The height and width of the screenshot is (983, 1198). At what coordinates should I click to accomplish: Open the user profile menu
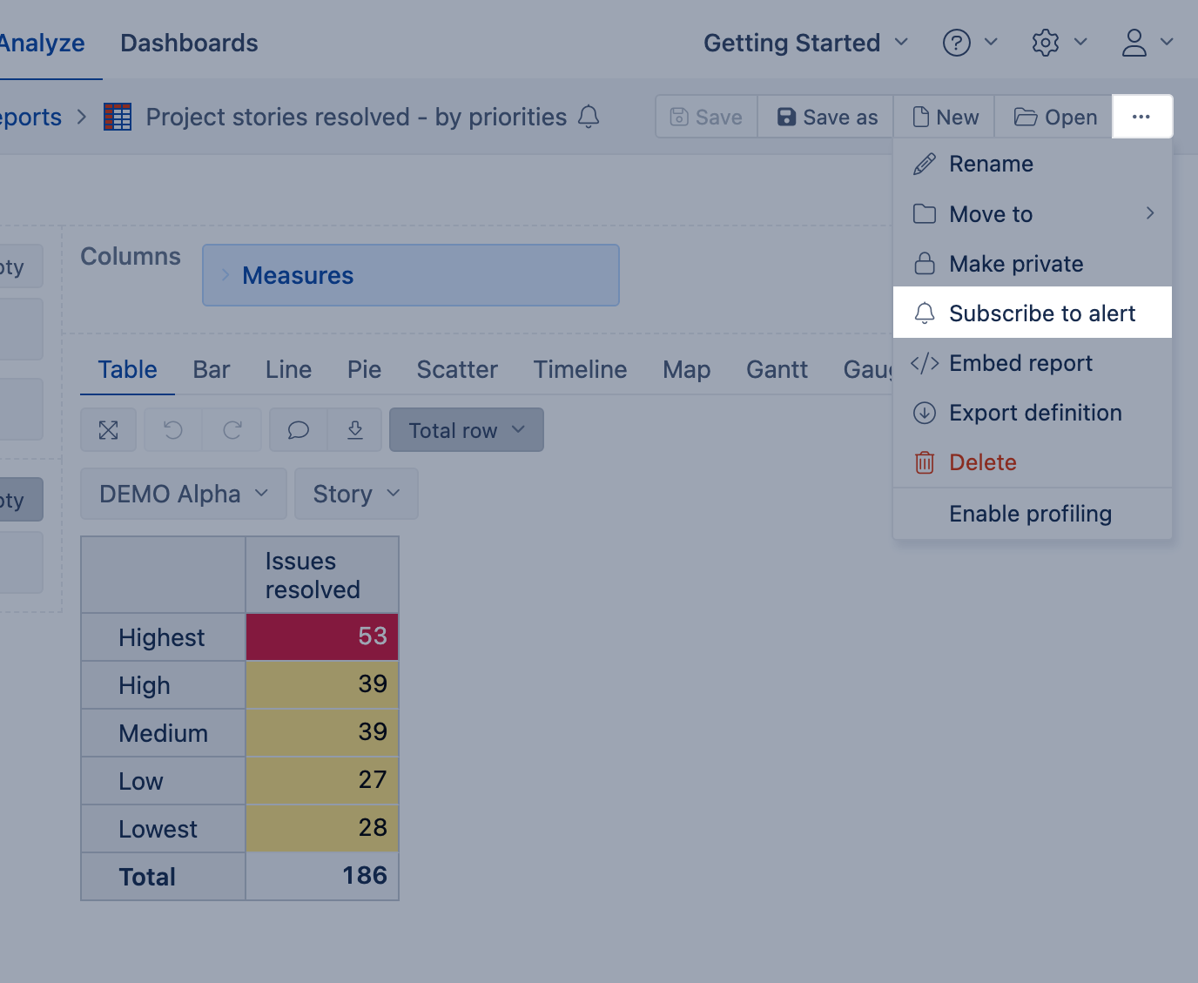click(1147, 43)
